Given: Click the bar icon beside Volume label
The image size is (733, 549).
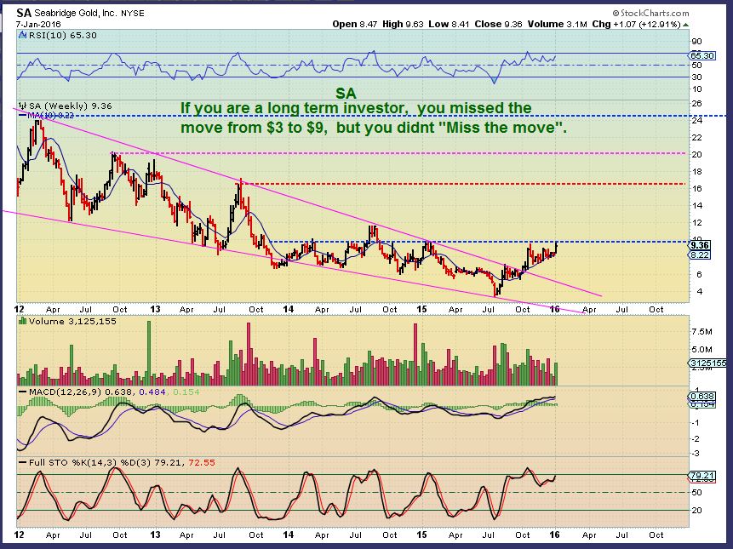Looking at the screenshot, I should pyautogui.click(x=22, y=321).
